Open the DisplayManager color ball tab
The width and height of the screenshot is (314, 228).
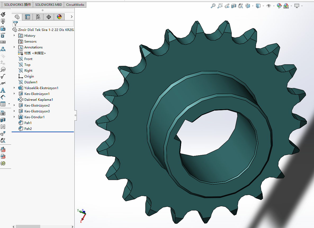coord(59,17)
